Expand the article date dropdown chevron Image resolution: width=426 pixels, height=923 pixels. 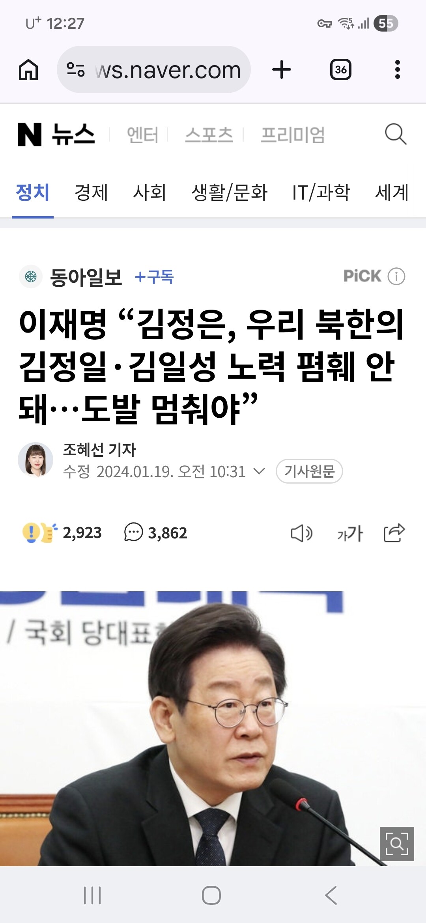point(259,471)
